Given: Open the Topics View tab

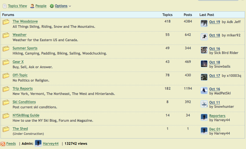Looking at the screenshot, I should click(x=17, y=6).
